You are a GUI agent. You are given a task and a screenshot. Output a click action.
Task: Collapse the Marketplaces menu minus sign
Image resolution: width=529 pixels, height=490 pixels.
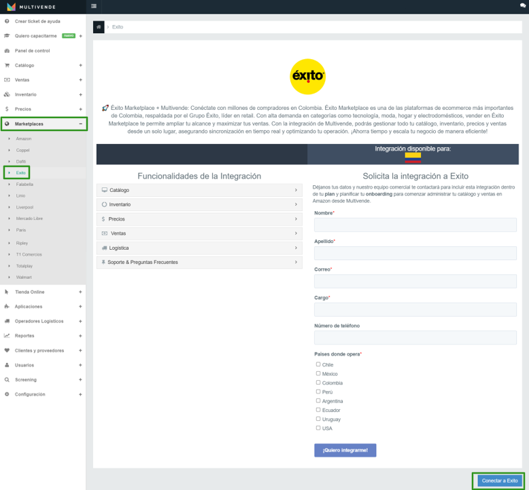tap(81, 124)
